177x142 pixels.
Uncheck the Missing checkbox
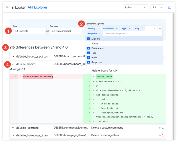[88, 39]
